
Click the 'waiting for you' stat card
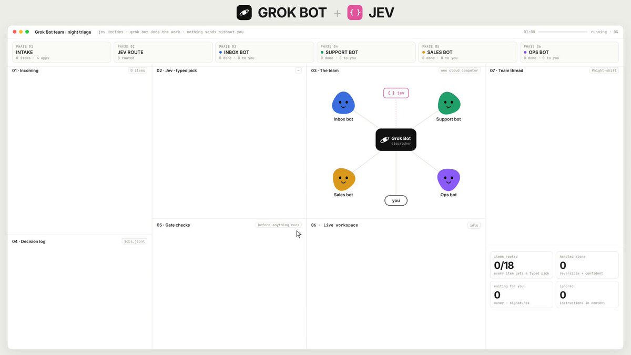coord(521,295)
